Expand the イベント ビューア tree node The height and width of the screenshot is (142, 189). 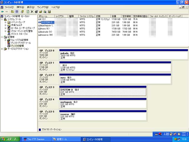pyautogui.click(x=5, y=22)
